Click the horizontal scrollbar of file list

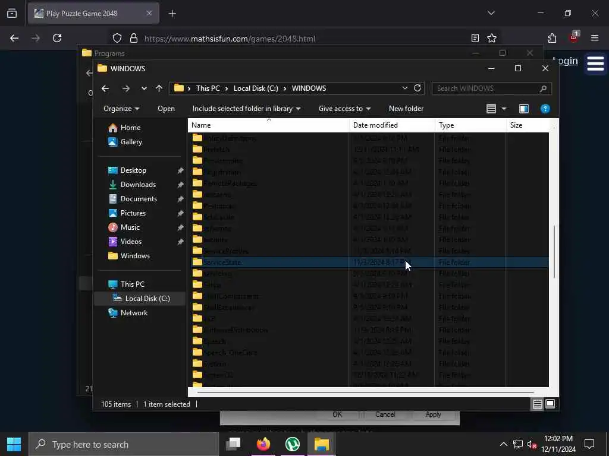tap(365, 392)
